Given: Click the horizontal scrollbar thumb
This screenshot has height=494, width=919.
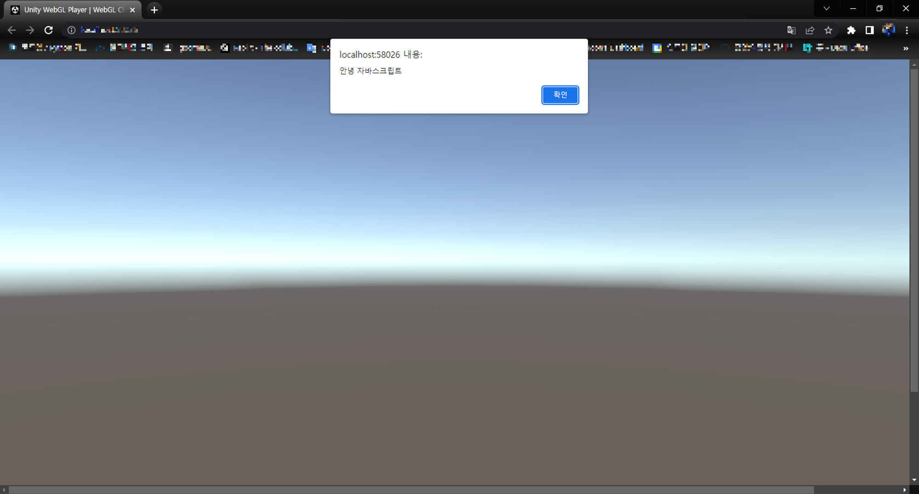Looking at the screenshot, I should tap(411, 490).
